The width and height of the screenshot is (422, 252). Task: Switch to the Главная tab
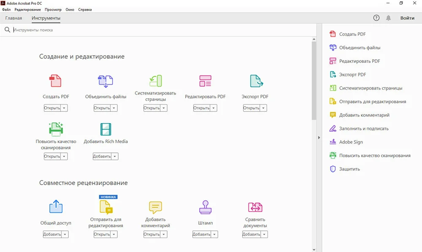pyautogui.click(x=14, y=18)
